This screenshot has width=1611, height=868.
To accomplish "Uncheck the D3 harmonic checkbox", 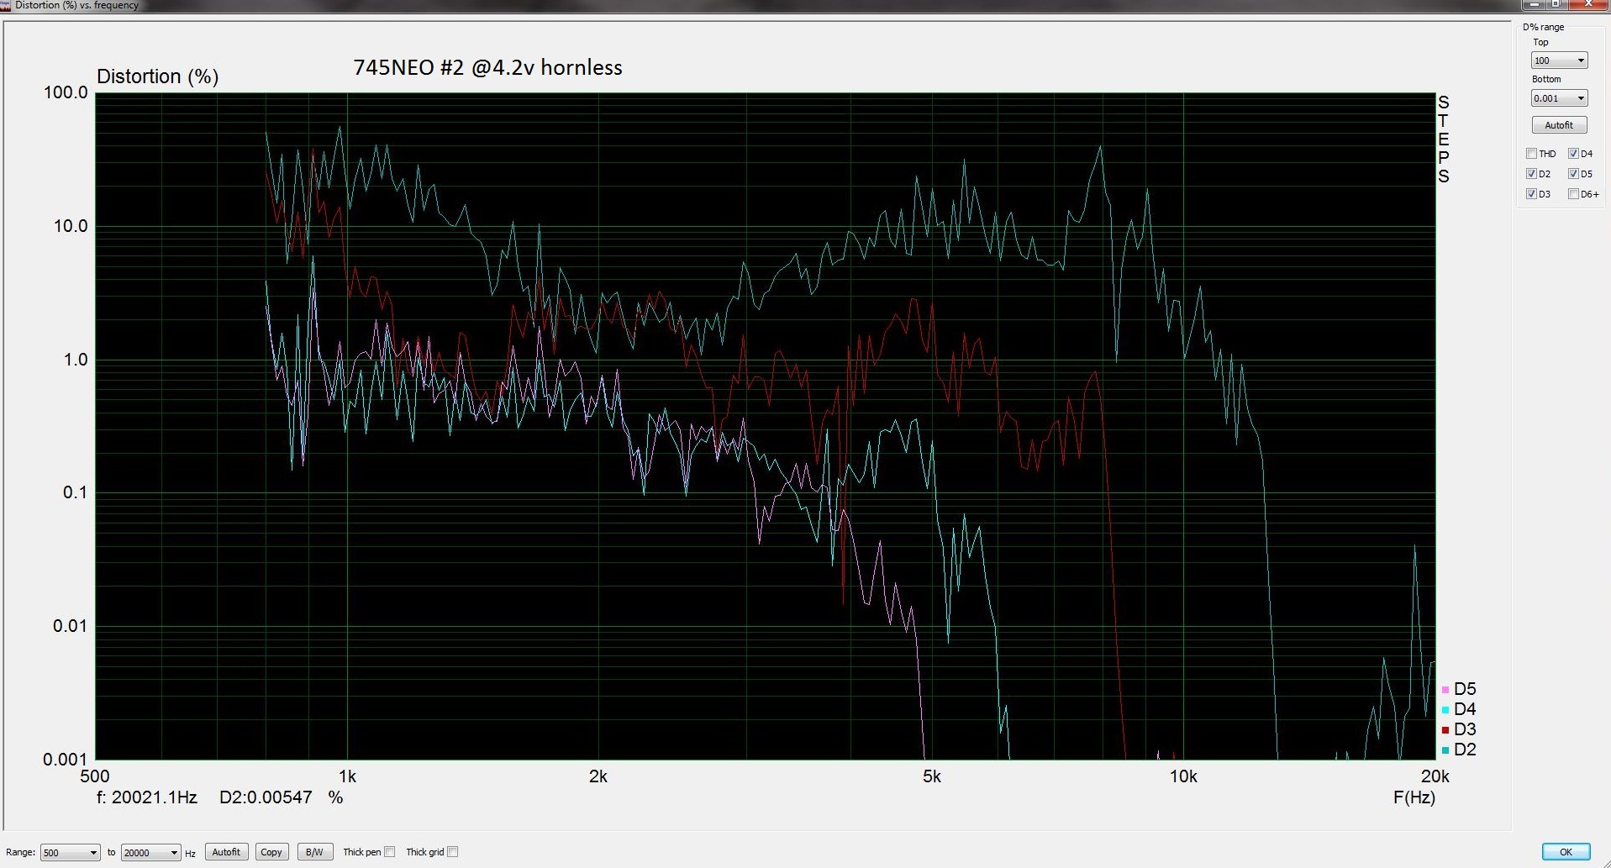I will [x=1531, y=194].
